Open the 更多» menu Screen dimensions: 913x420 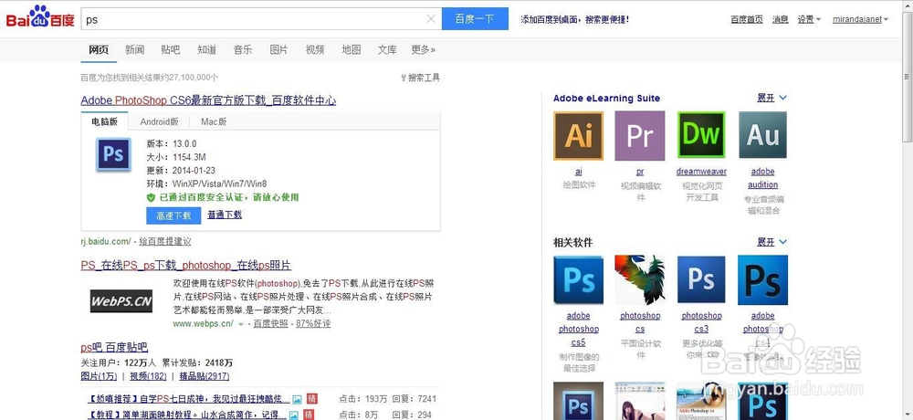point(424,49)
